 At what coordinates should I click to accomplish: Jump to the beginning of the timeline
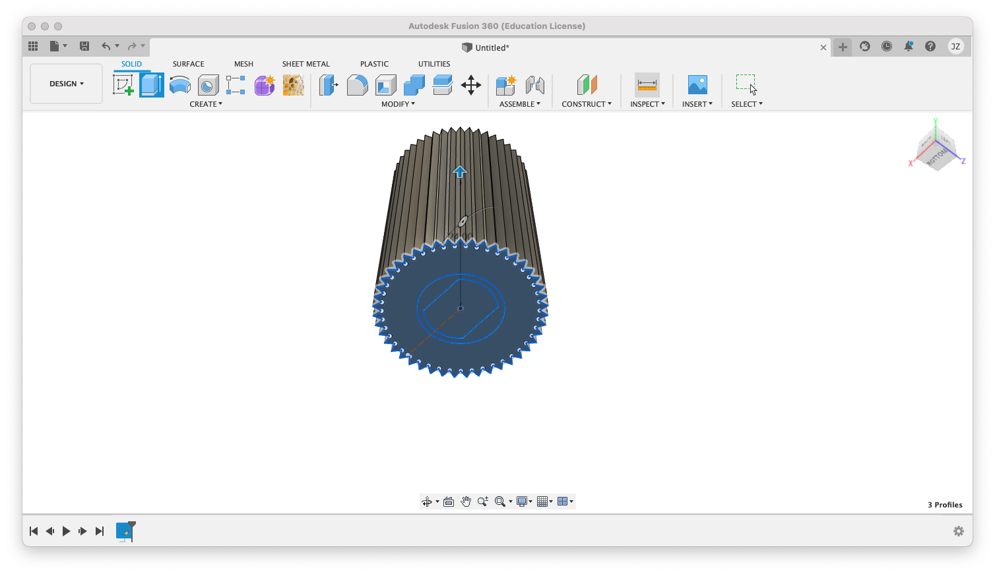coord(34,531)
